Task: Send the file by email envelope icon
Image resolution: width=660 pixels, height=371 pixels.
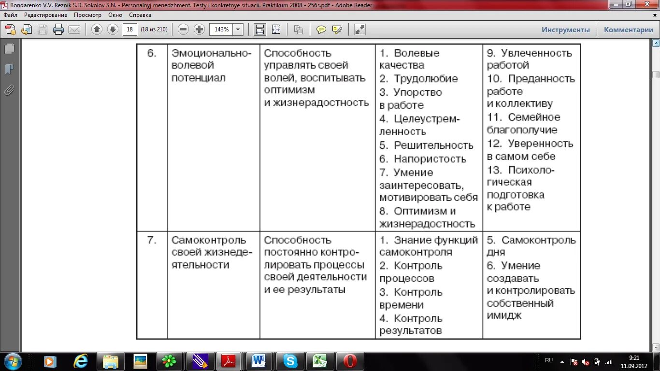Action: point(74,29)
